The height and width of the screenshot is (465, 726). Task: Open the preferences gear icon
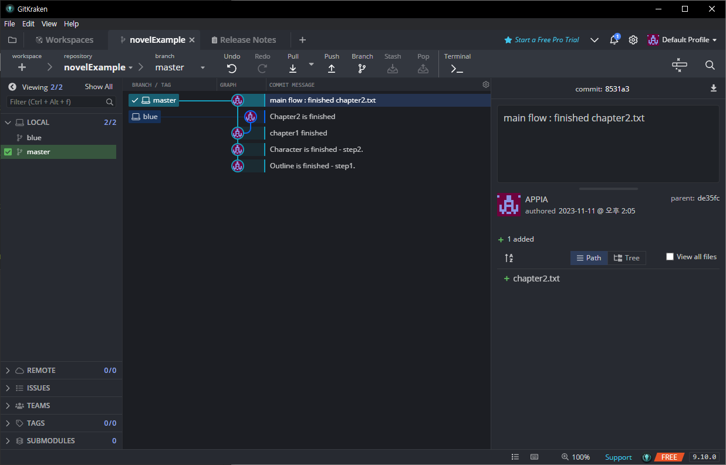pos(633,40)
